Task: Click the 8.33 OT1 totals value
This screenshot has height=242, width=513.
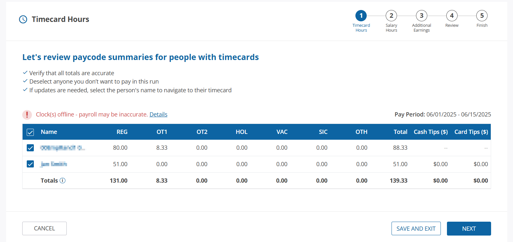Action: point(162,181)
